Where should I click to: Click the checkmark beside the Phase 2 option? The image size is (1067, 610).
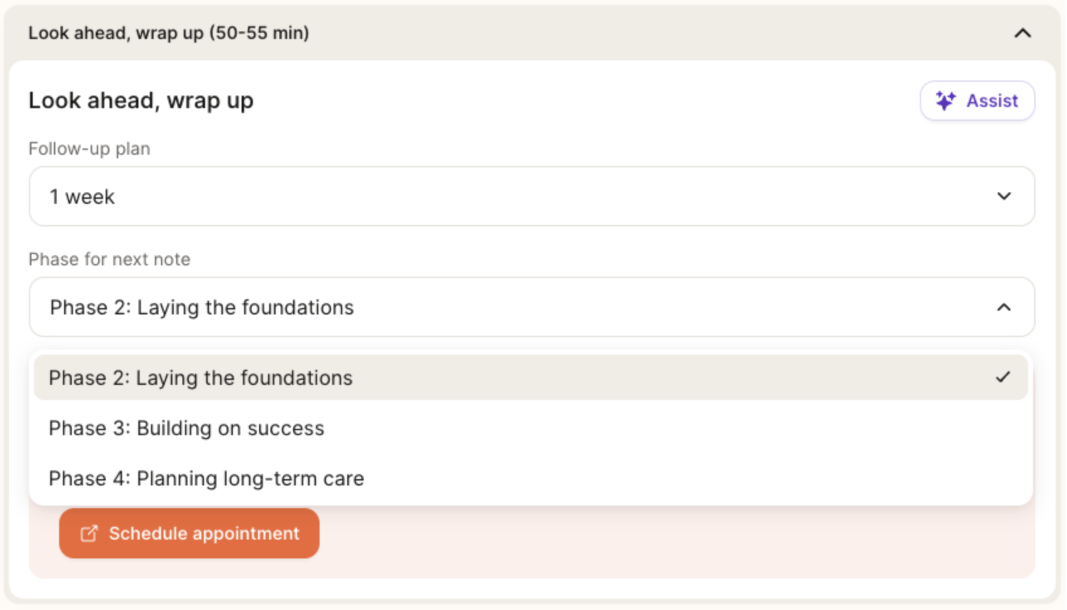(1003, 377)
